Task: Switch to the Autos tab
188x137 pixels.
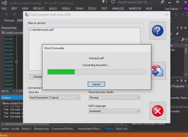Action: pos(5,129)
